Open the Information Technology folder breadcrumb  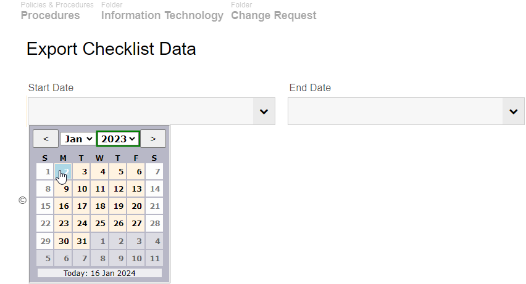pos(162,15)
